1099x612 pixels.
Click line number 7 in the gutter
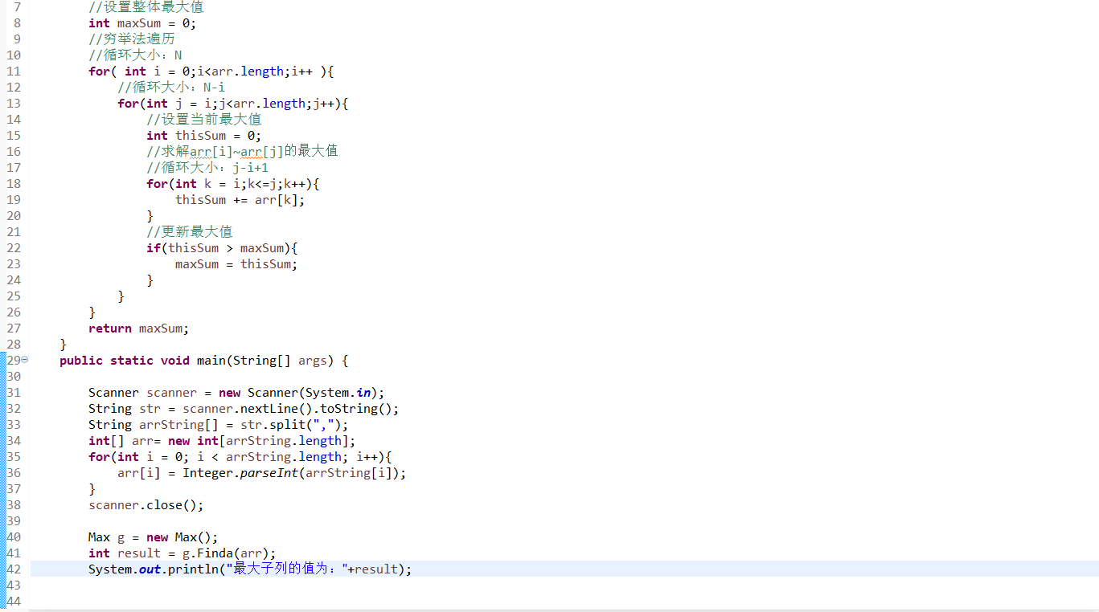[x=18, y=7]
